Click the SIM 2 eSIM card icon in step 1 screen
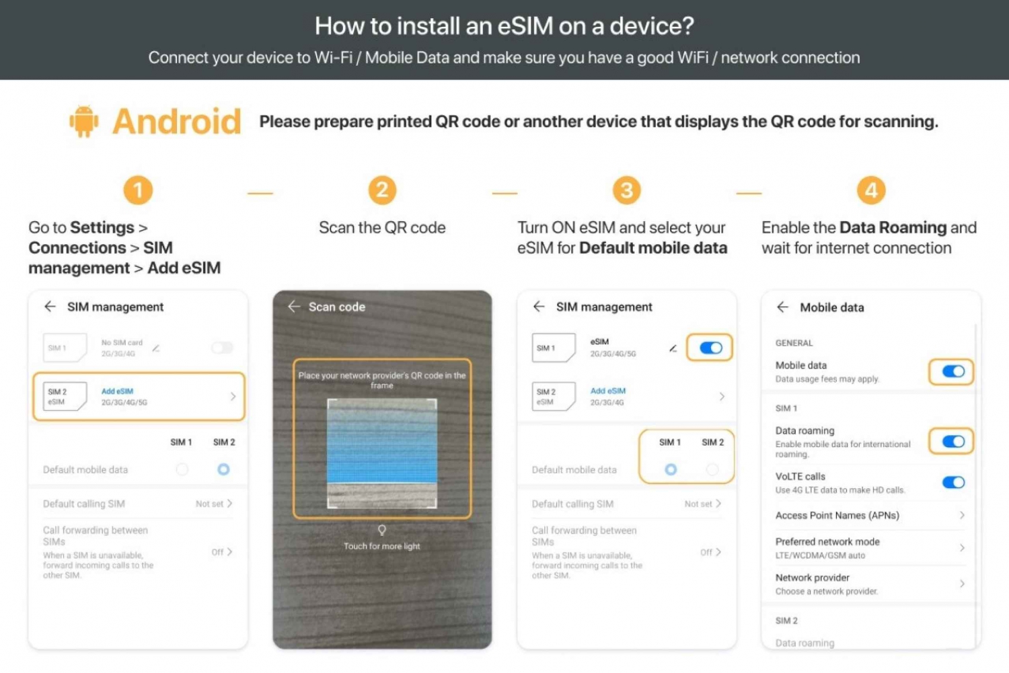The height and width of the screenshot is (673, 1009). pos(65,396)
